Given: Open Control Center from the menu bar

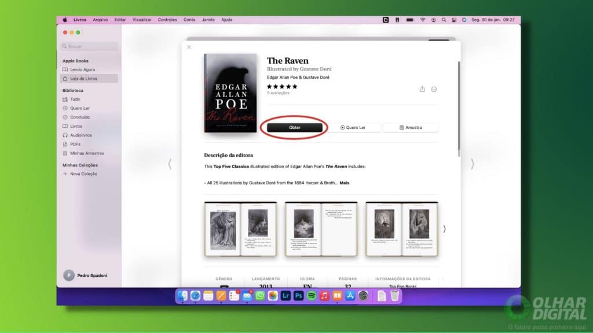Looking at the screenshot, I should pyautogui.click(x=454, y=20).
